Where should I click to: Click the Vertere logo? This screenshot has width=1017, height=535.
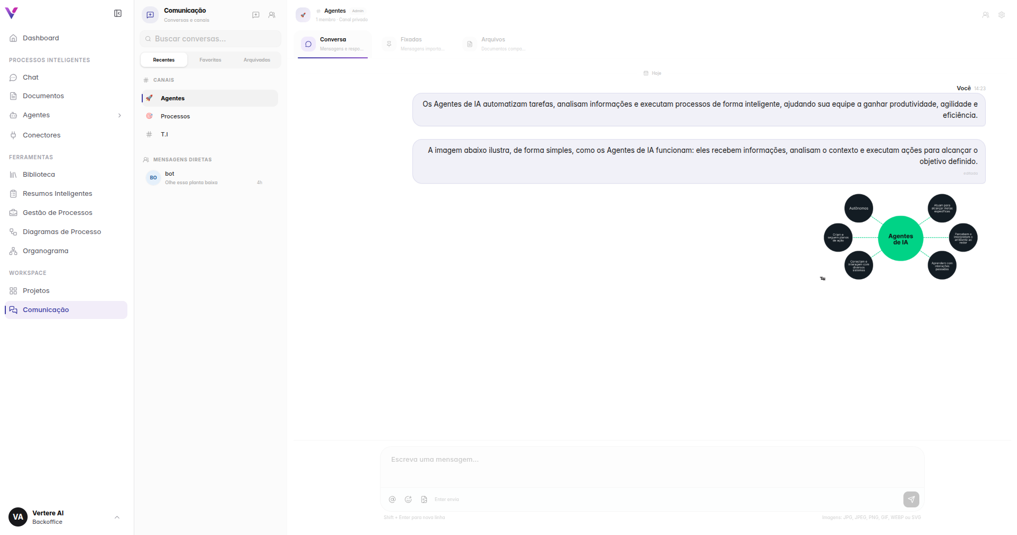tap(11, 13)
